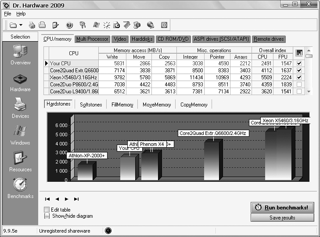Enable the Core2Duo P8600 row checkbox
This screenshot has width=320, height=237.
coord(299,85)
